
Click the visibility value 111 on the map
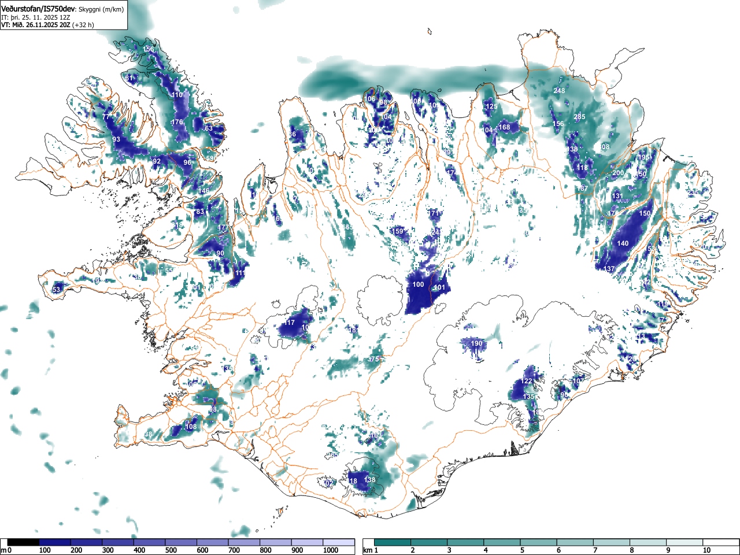pyautogui.click(x=240, y=273)
